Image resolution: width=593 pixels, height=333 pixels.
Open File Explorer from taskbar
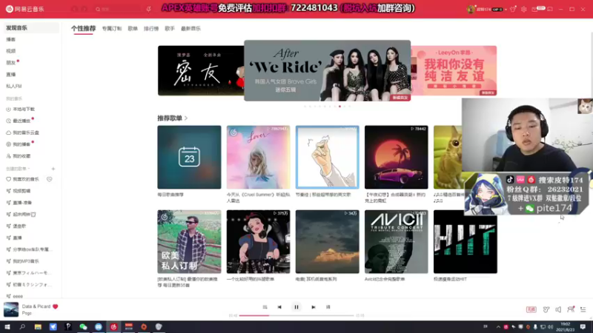click(38, 327)
